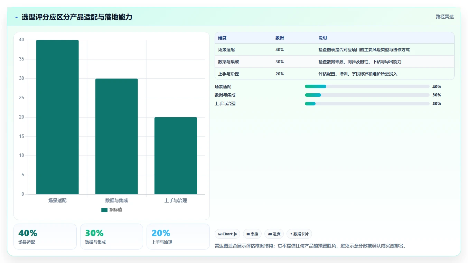The height and width of the screenshot is (263, 468).
Task: Click the 数据 column header
Action: 280,38
